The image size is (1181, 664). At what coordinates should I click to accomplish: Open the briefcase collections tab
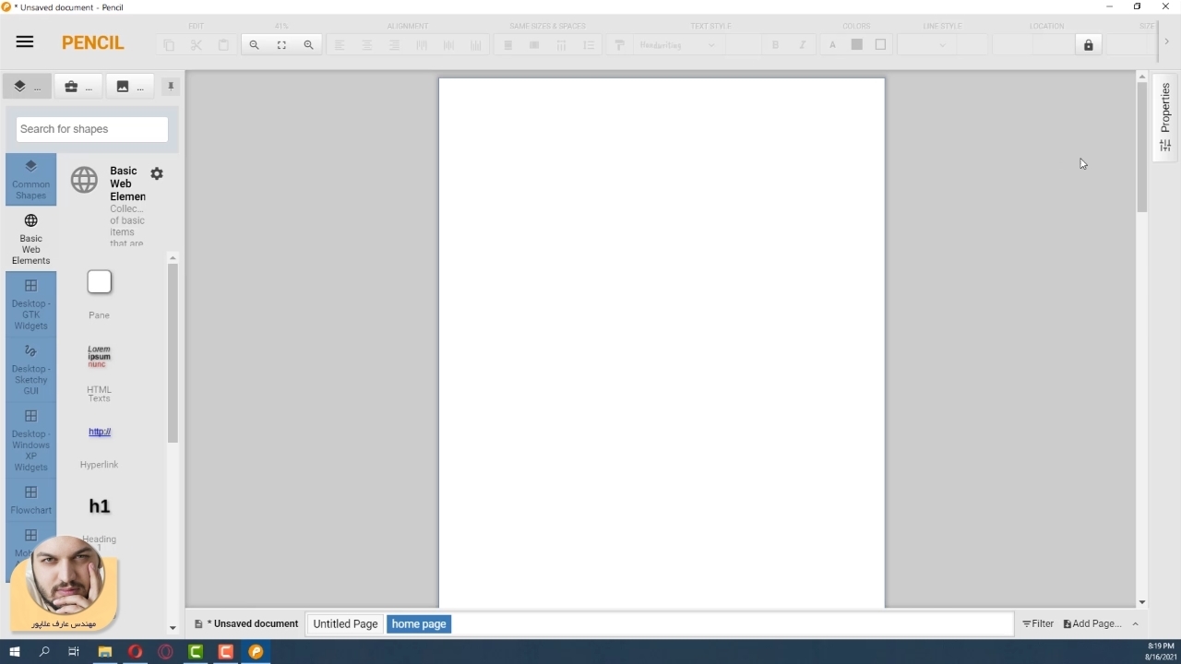coord(78,87)
